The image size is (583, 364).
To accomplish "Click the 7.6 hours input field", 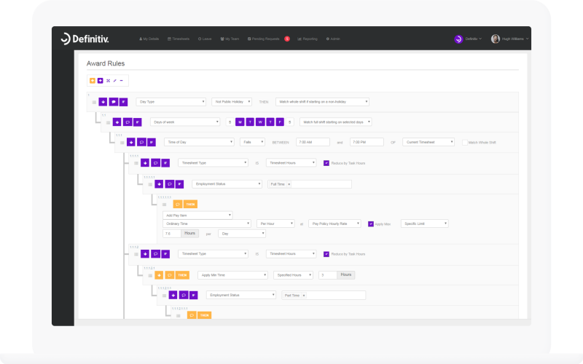I will pos(172,234).
